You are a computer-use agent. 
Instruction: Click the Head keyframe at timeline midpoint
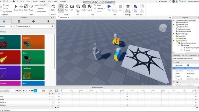127,100
